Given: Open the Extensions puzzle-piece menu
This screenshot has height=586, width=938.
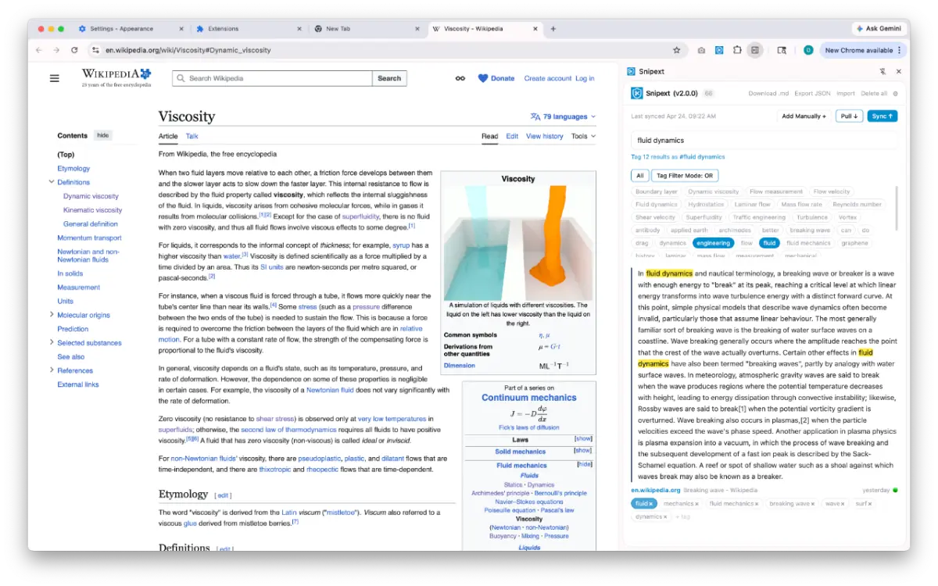Looking at the screenshot, I should click(737, 50).
